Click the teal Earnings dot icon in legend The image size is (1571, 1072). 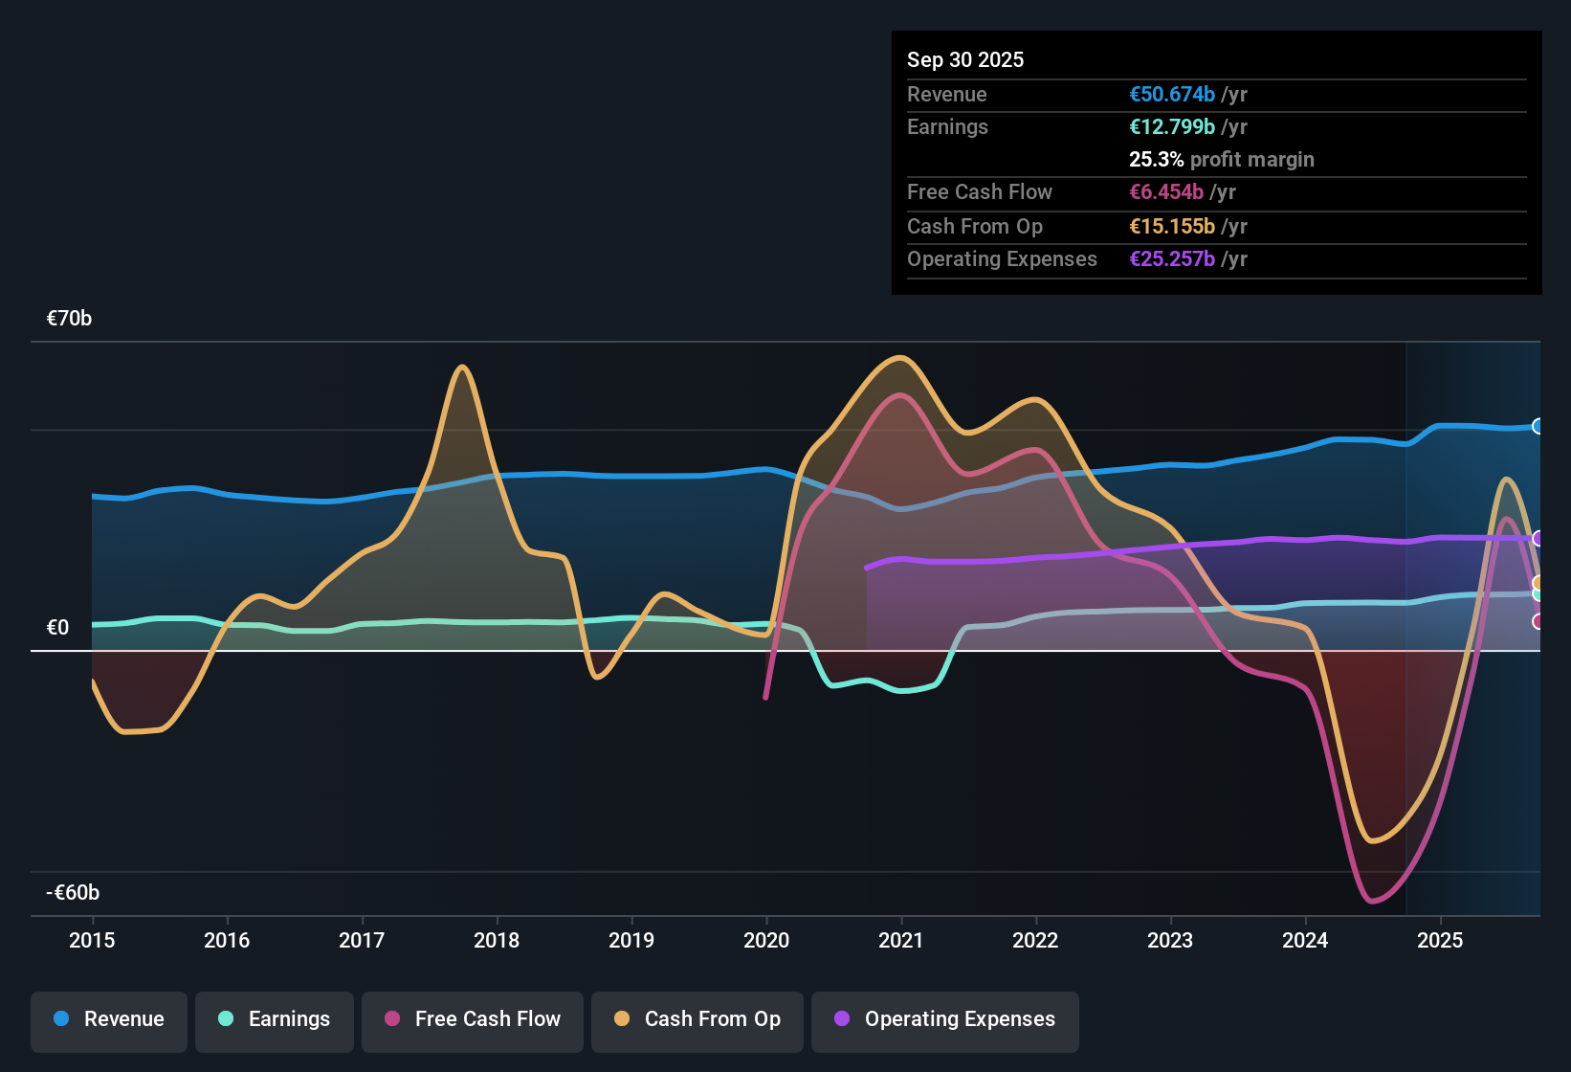coord(226,1019)
